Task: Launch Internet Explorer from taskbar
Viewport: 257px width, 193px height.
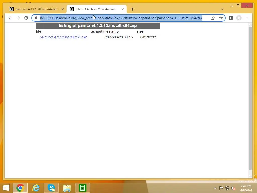Action: pos(36,188)
